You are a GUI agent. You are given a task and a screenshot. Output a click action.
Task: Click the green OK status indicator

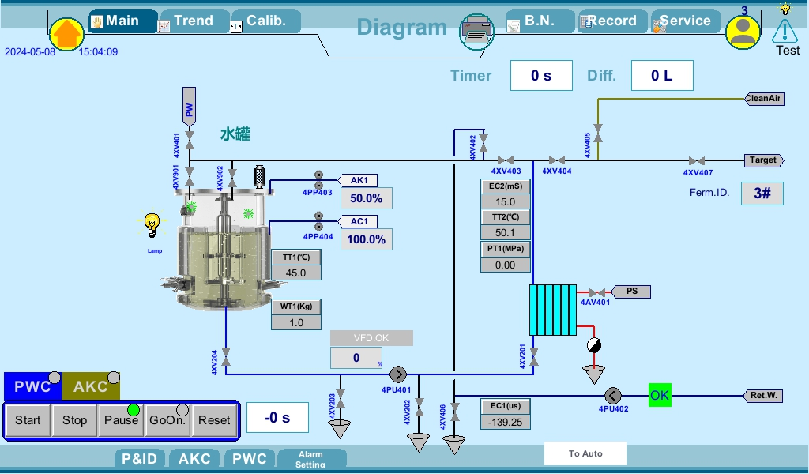click(x=659, y=395)
